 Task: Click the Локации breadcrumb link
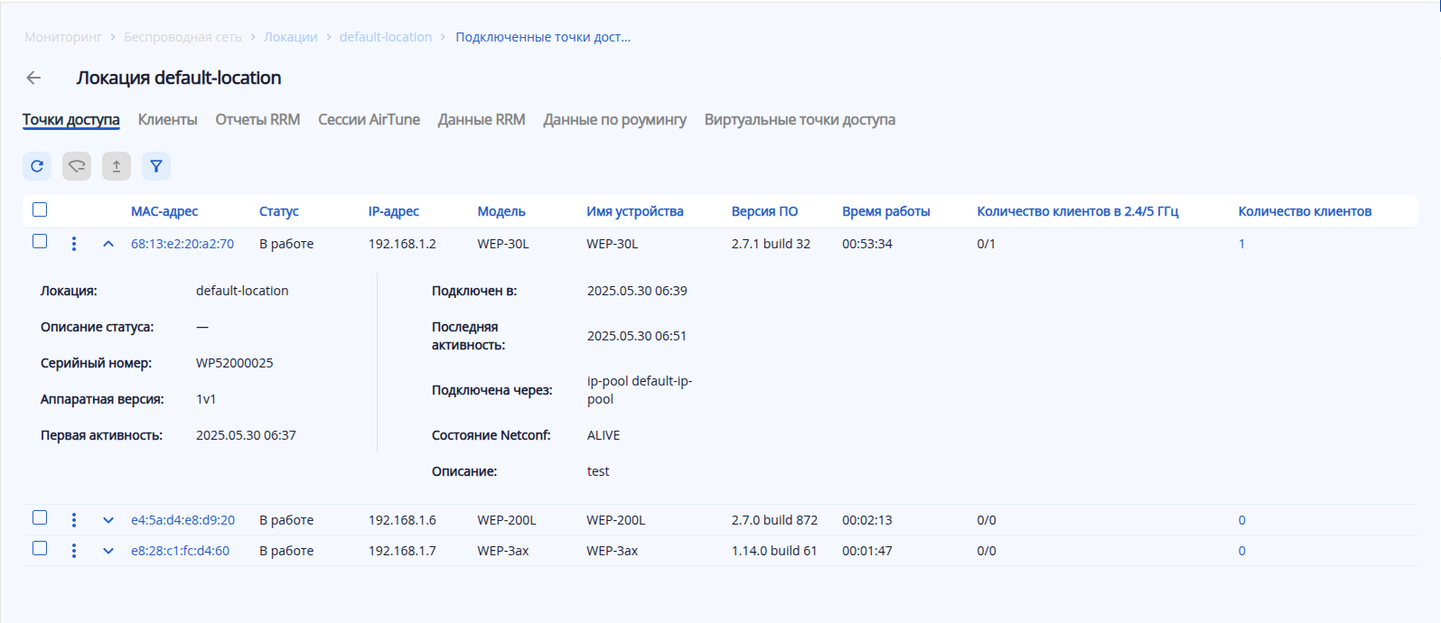tap(290, 37)
